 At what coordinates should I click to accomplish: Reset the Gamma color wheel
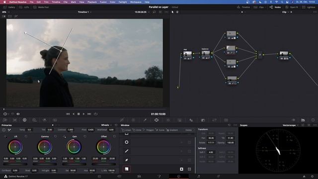coord(56,136)
